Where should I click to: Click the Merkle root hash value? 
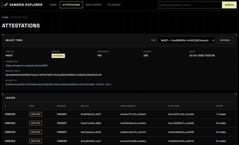(53, 75)
